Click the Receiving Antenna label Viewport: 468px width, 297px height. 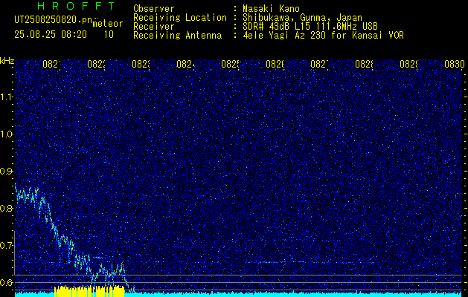[178, 36]
